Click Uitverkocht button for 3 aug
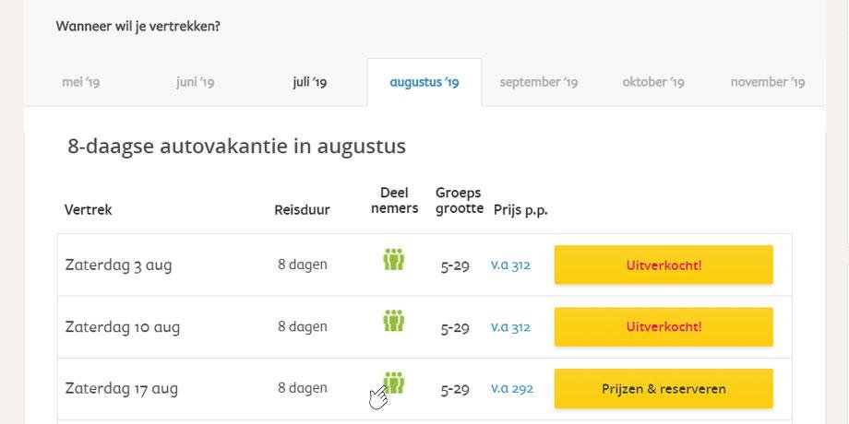Image resolution: width=849 pixels, height=424 pixels. [664, 265]
